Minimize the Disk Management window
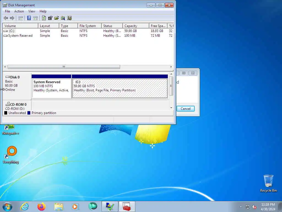 click(x=151, y=5)
